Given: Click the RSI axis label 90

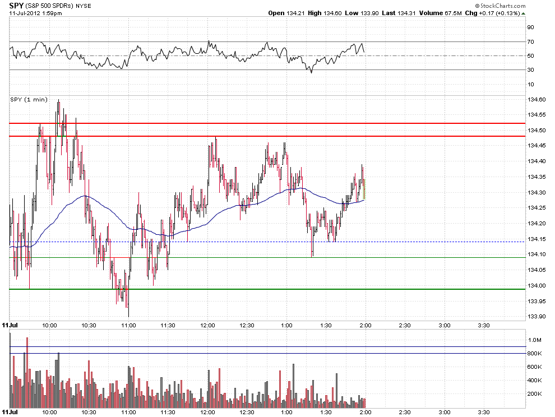Looking at the screenshot, I should point(530,27).
